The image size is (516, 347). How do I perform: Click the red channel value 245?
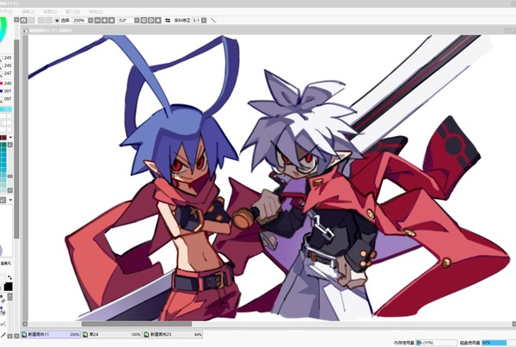click(x=8, y=58)
